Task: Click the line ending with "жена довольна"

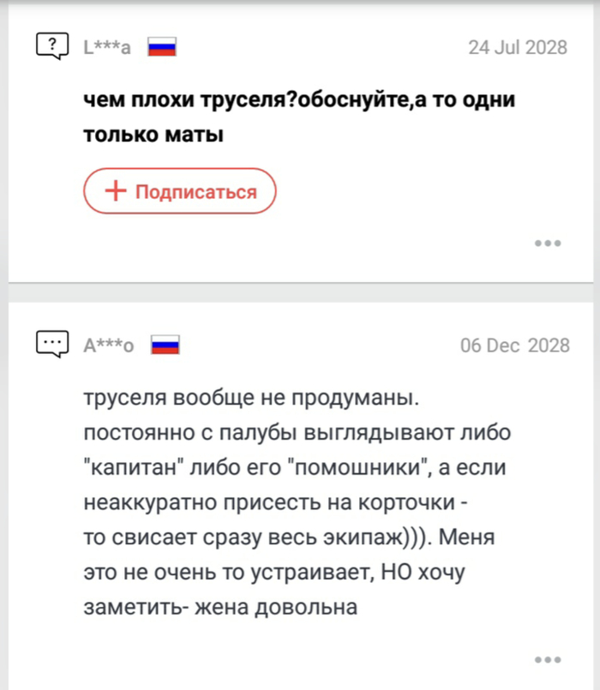Action: coord(219,608)
